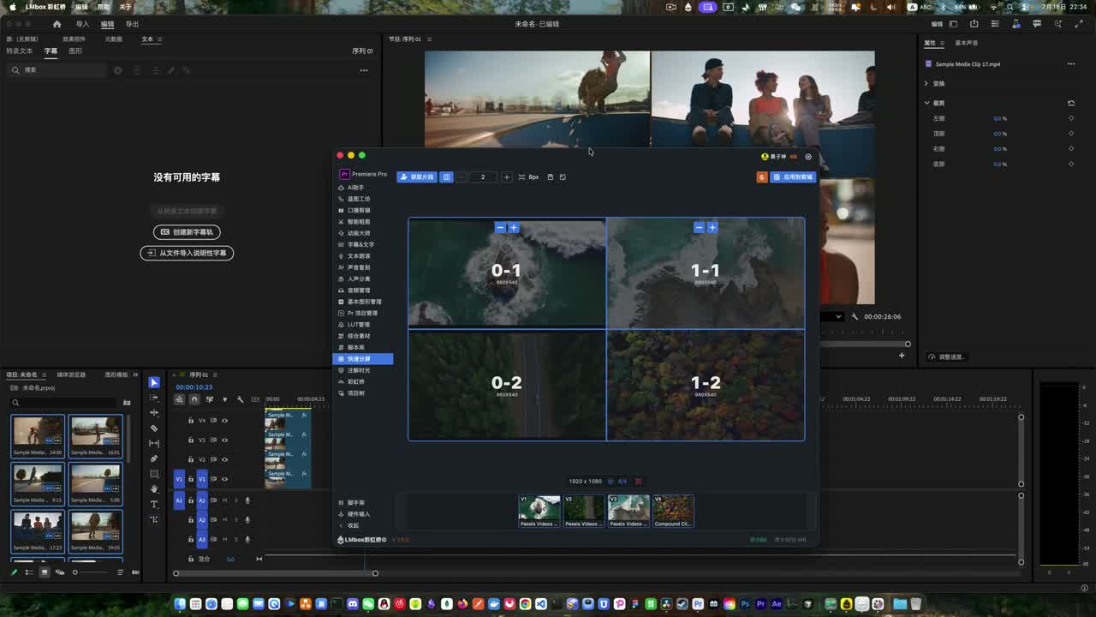Toggle A1 voice-over record microphone
The height and width of the screenshot is (617, 1096).
tap(247, 500)
